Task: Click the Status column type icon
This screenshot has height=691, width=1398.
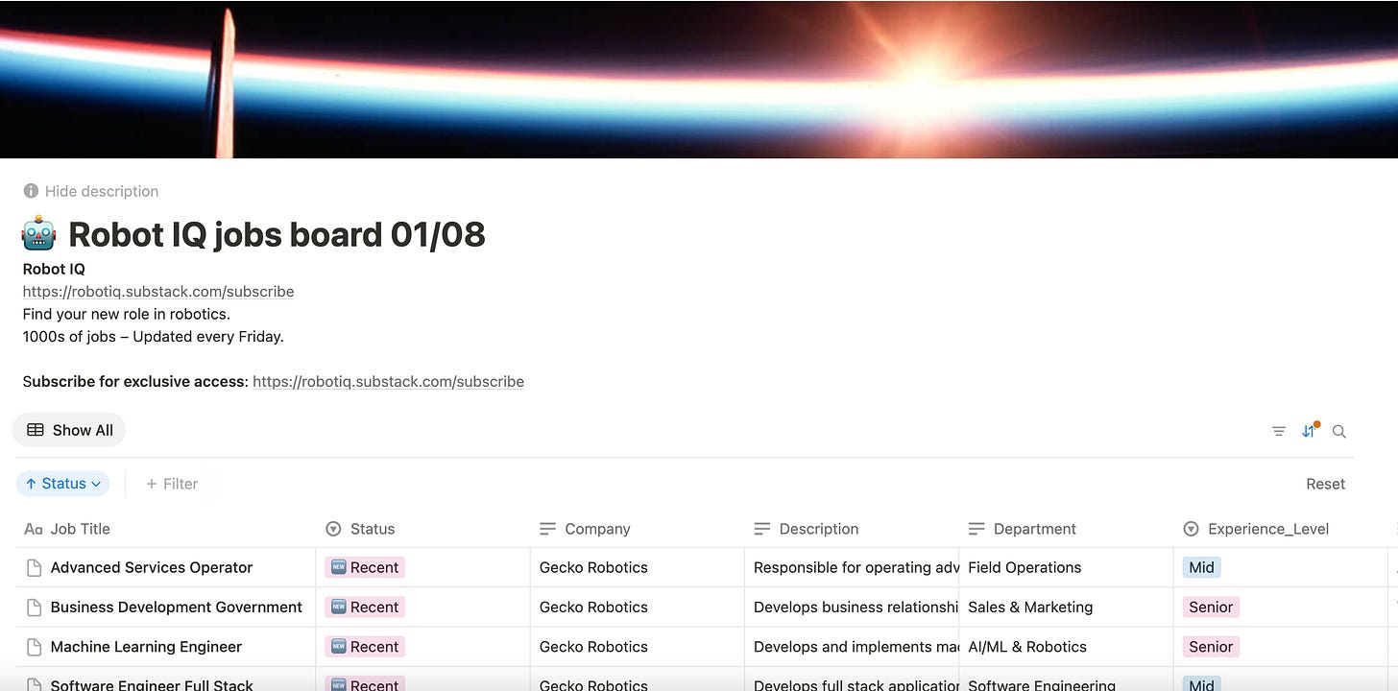Action: coord(333,529)
